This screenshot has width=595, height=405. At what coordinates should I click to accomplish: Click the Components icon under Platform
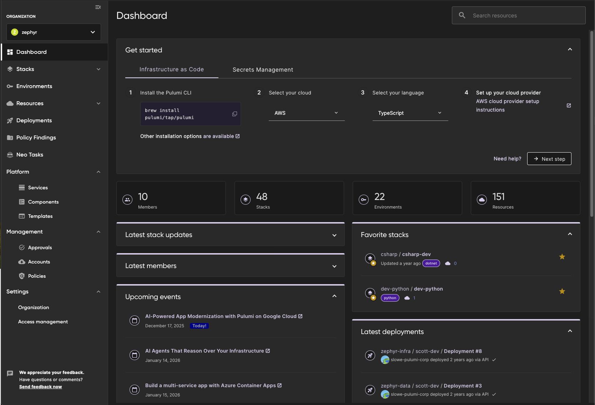point(22,202)
